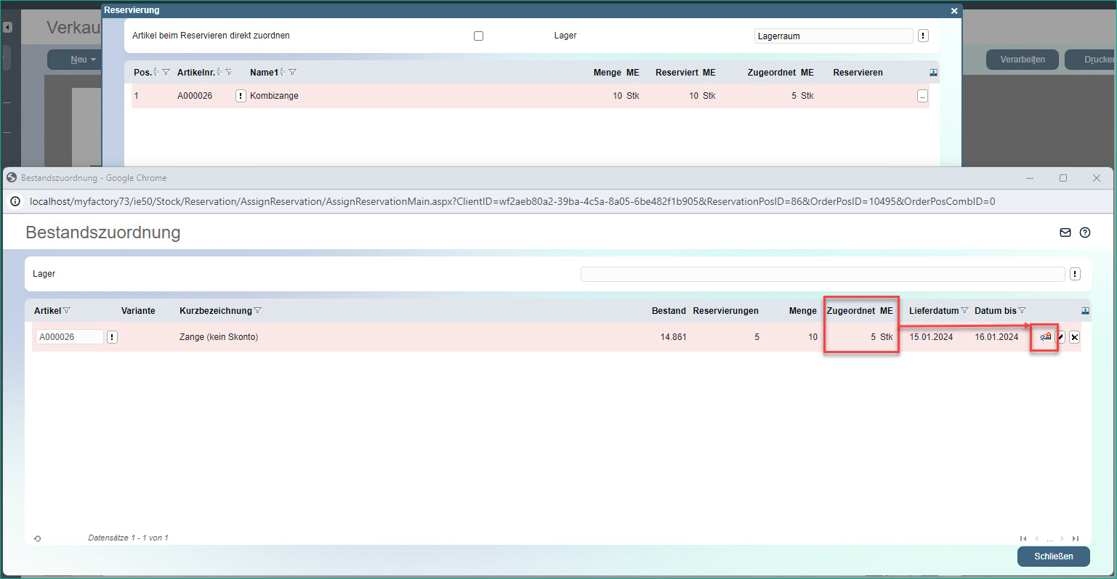Click the filter icon beside Artikelnr.
This screenshot has height=579, width=1117.
click(229, 73)
